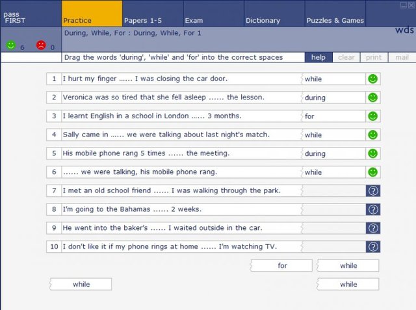
Task: Click the green smiley for sentence 6
Action: 372,172
